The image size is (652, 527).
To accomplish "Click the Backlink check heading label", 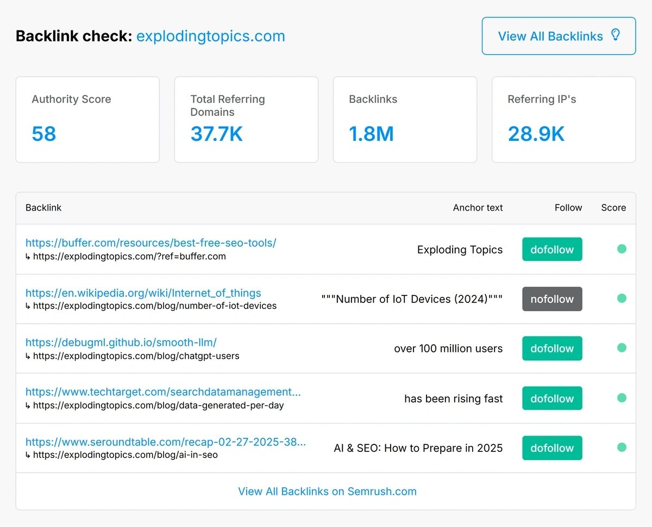I will [74, 36].
